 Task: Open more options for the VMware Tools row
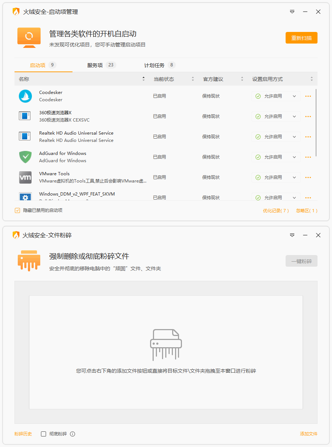308,177
